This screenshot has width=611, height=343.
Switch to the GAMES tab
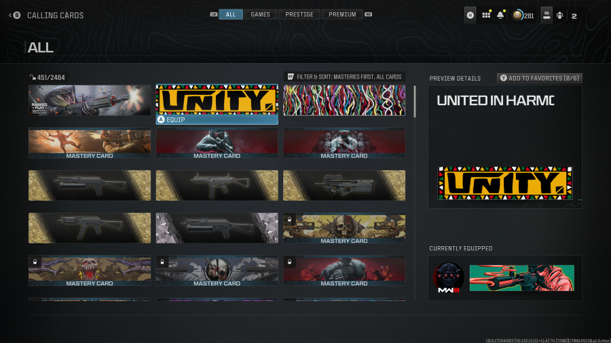pos(260,14)
